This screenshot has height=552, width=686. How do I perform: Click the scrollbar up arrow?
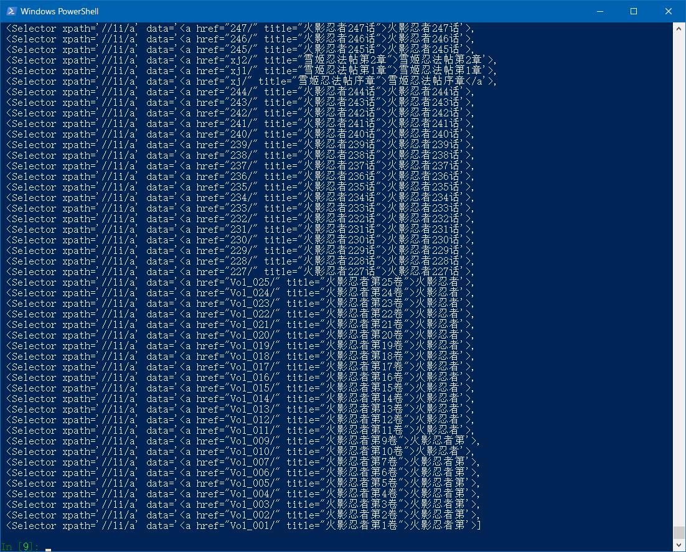click(679, 29)
